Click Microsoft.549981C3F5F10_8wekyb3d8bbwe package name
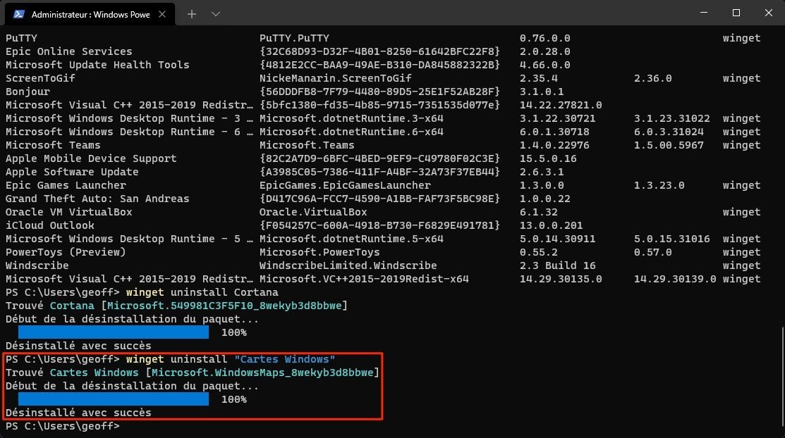785x438 pixels. pyautogui.click(x=224, y=306)
